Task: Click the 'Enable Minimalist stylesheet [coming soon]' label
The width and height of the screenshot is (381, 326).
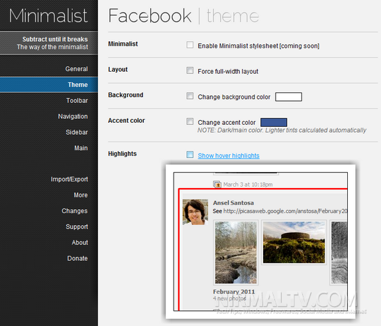Action: (258, 46)
